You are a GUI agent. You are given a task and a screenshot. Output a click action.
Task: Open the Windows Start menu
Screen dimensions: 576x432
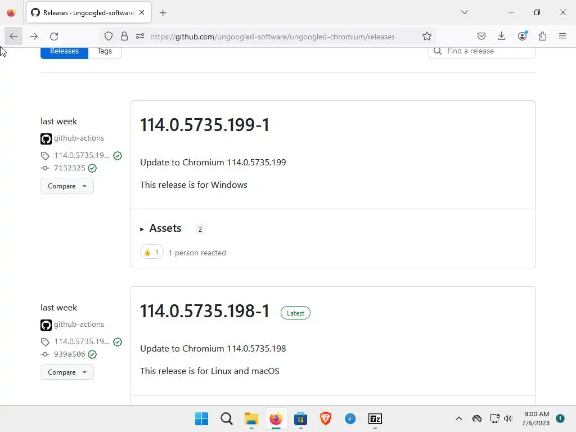click(201, 418)
